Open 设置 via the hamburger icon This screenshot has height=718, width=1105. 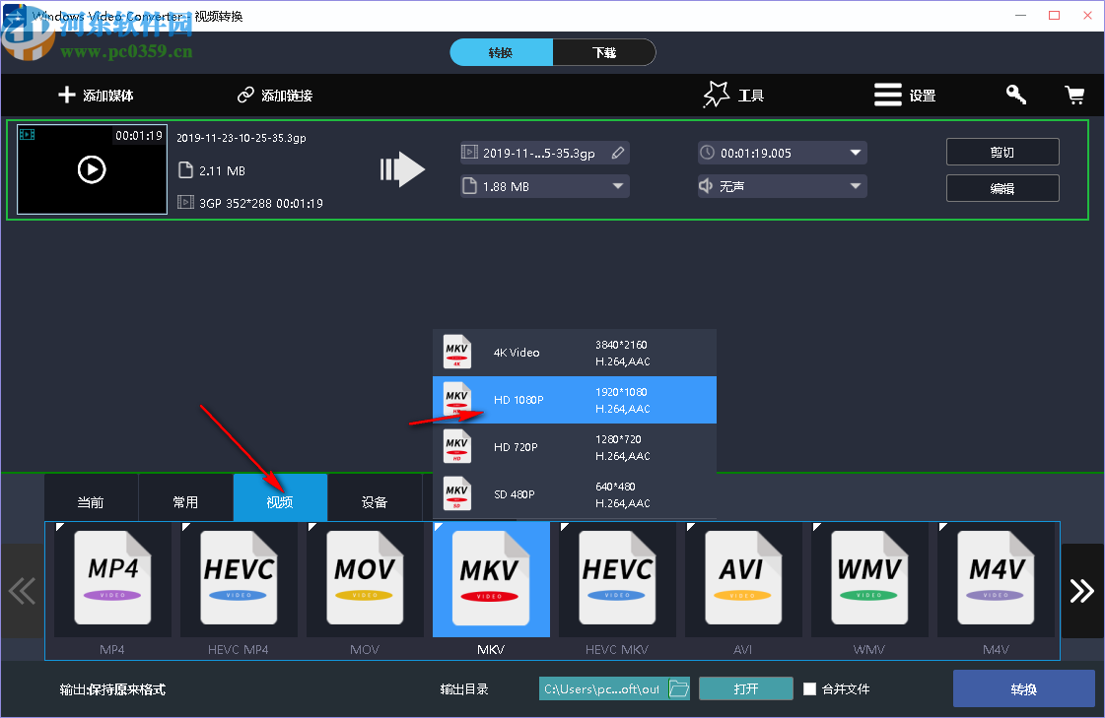point(886,95)
